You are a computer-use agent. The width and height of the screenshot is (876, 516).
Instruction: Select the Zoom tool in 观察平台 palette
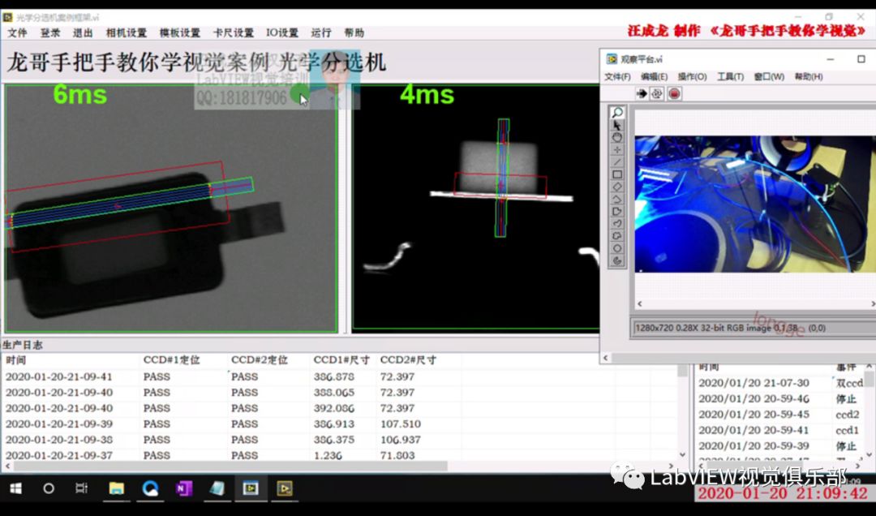pyautogui.click(x=616, y=113)
